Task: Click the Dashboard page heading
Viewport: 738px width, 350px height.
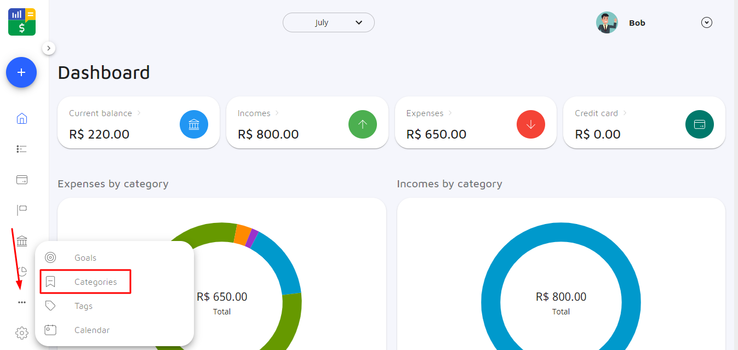Action: pyautogui.click(x=104, y=72)
